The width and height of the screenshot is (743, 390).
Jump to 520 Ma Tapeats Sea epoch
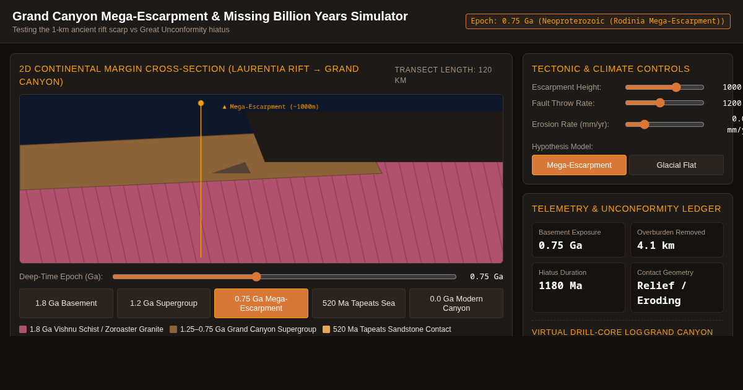pos(358,303)
